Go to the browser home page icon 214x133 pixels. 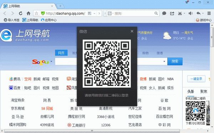click(29, 13)
